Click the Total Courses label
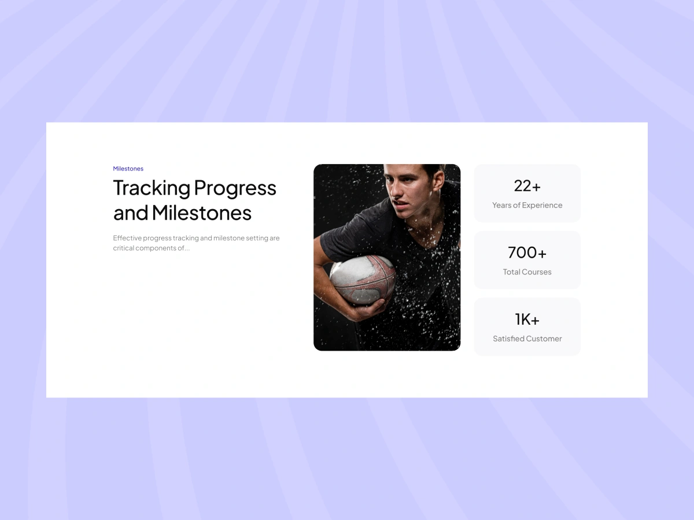This screenshot has height=520, width=694. click(527, 272)
